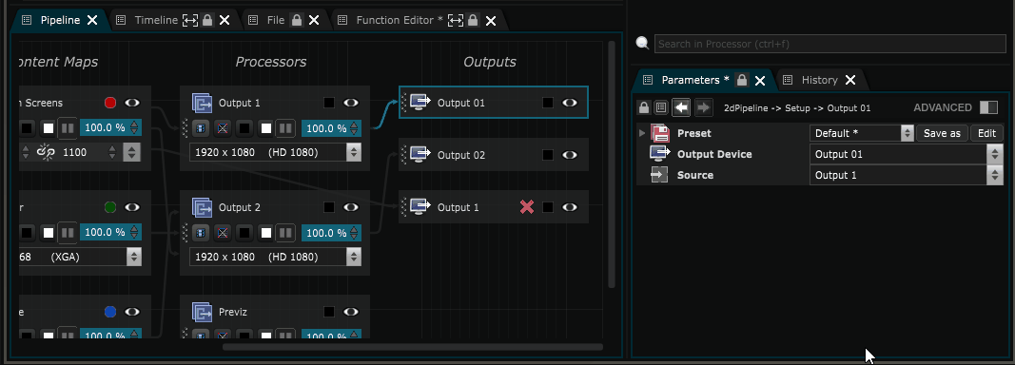Click the padlock icon beside the back arrow
This screenshot has width=1015, height=365.
click(x=643, y=107)
